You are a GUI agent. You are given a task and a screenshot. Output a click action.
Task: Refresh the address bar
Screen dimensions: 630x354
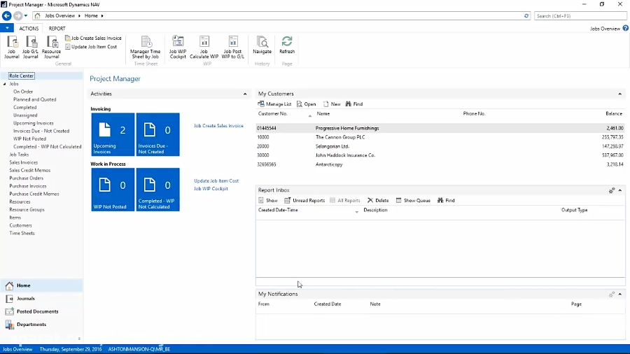click(526, 15)
